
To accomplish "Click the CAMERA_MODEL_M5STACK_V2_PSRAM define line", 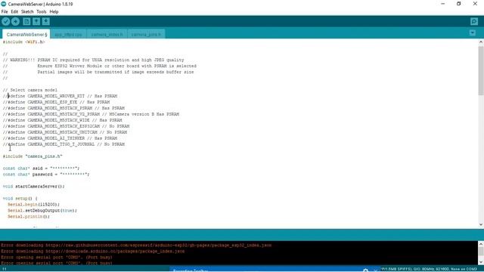I will pos(91,114).
